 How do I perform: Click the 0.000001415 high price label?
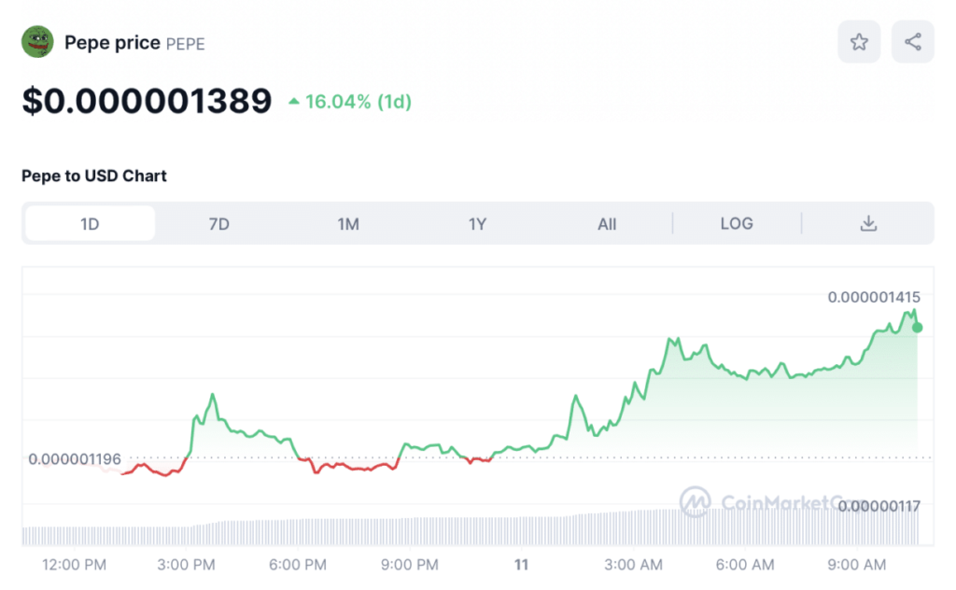(x=874, y=297)
